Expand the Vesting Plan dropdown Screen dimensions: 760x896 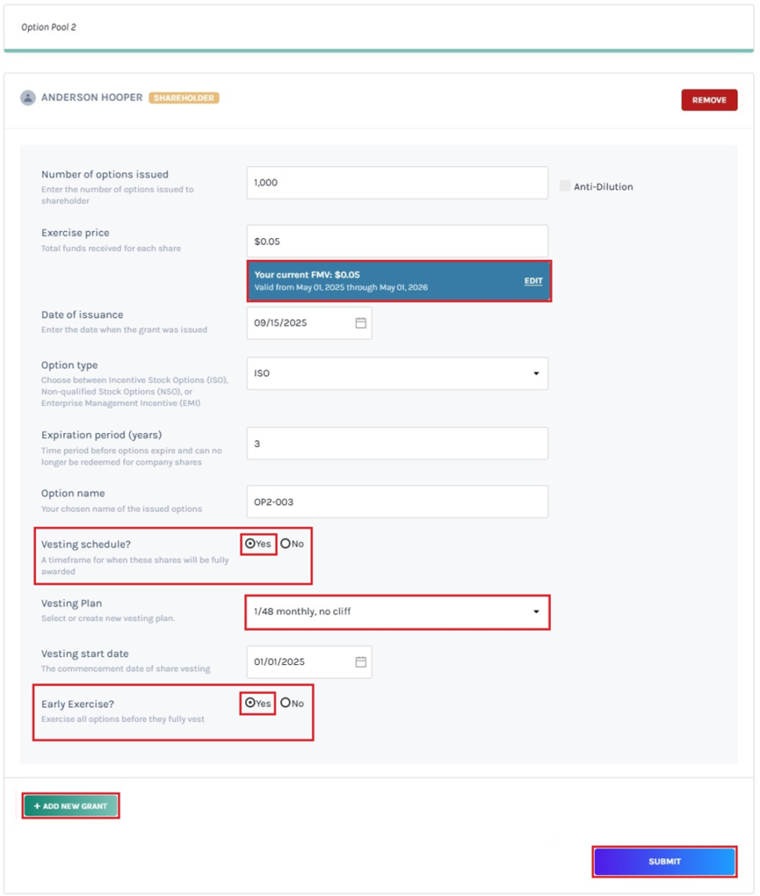pyautogui.click(x=397, y=612)
